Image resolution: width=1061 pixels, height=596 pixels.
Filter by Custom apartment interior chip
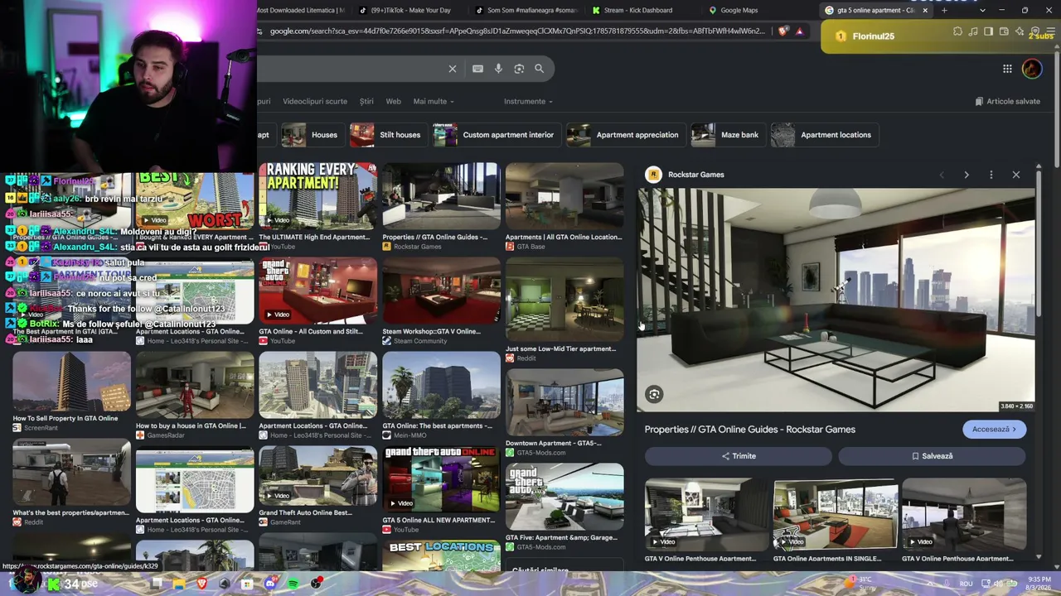[x=497, y=135]
